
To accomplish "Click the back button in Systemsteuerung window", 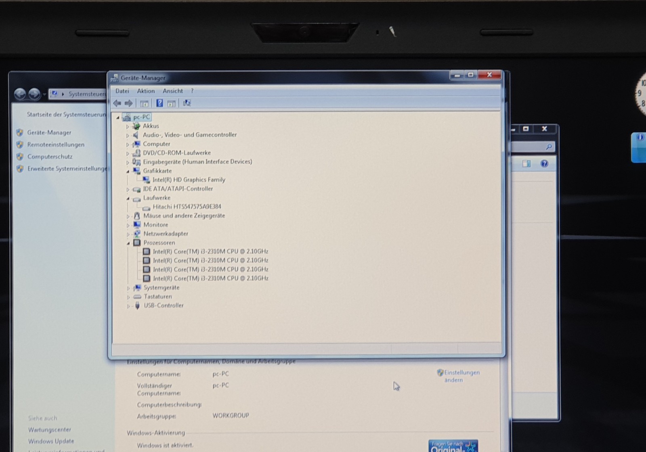I will [x=20, y=94].
